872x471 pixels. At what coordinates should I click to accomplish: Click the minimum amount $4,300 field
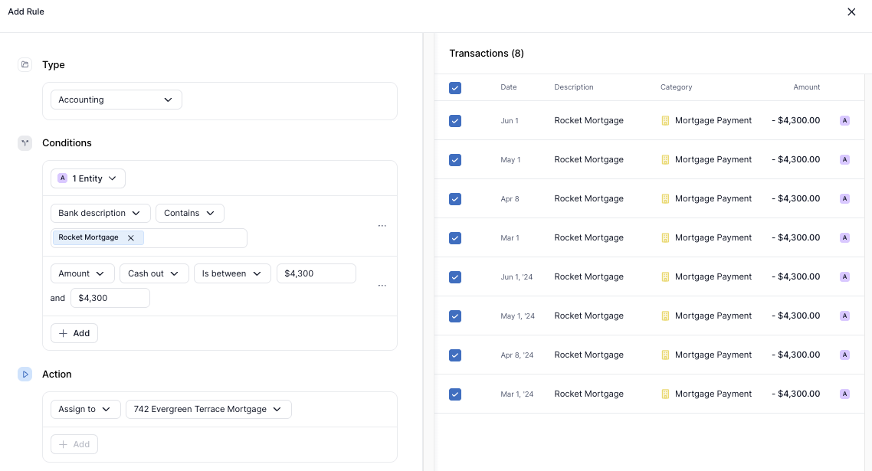click(x=316, y=273)
